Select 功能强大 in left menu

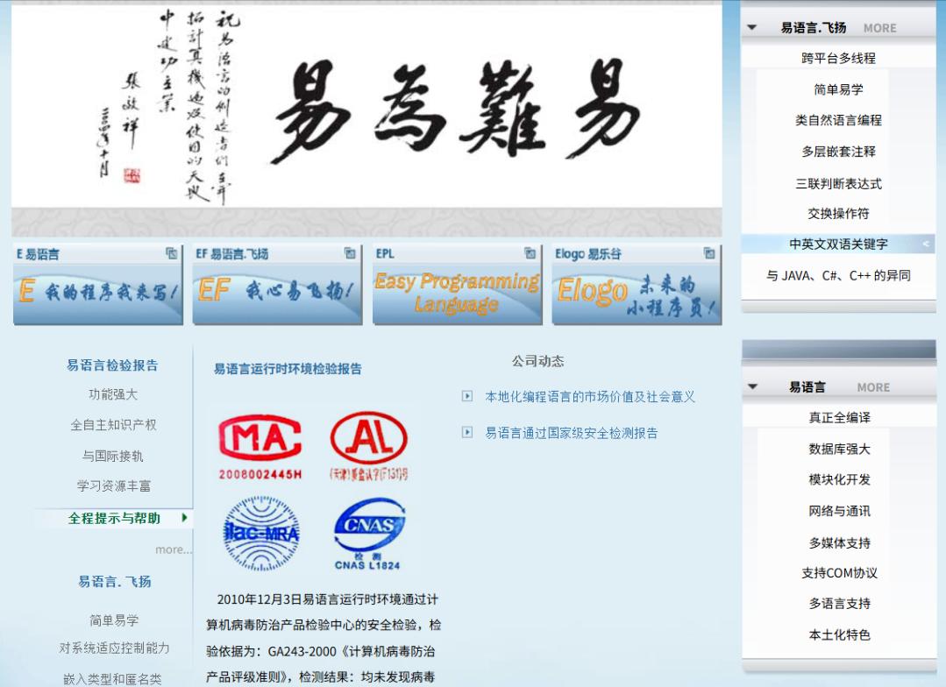pos(113,393)
